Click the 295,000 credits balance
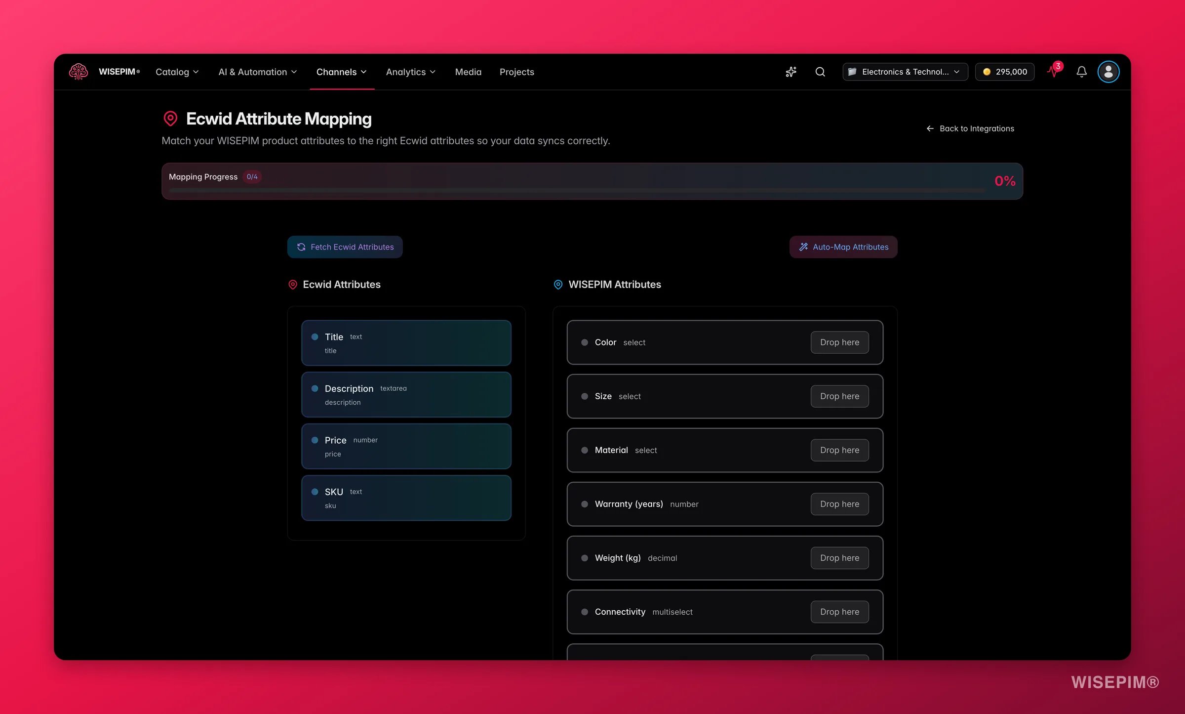This screenshot has height=714, width=1185. tap(1005, 72)
